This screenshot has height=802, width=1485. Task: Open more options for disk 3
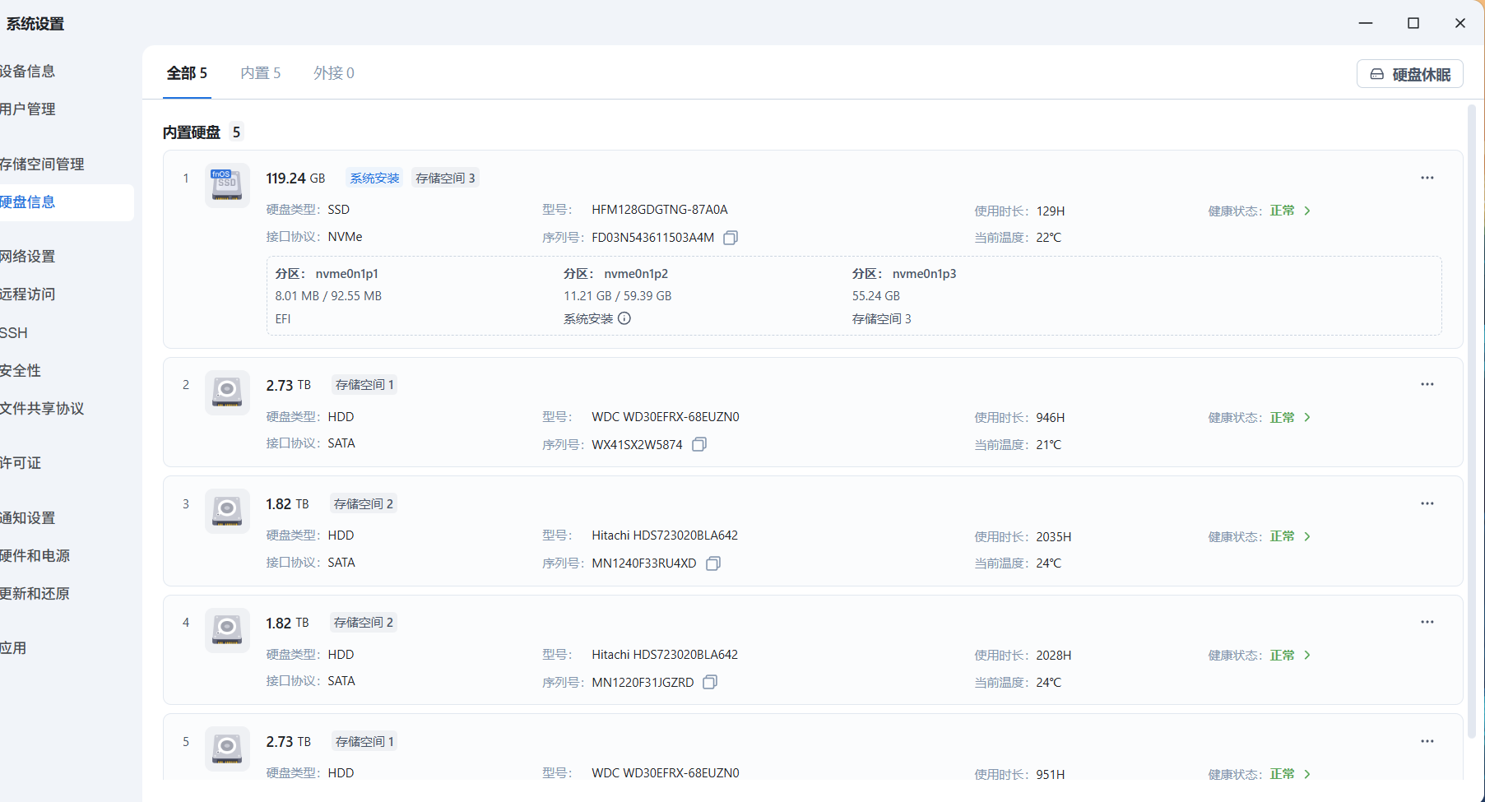coord(1427,503)
